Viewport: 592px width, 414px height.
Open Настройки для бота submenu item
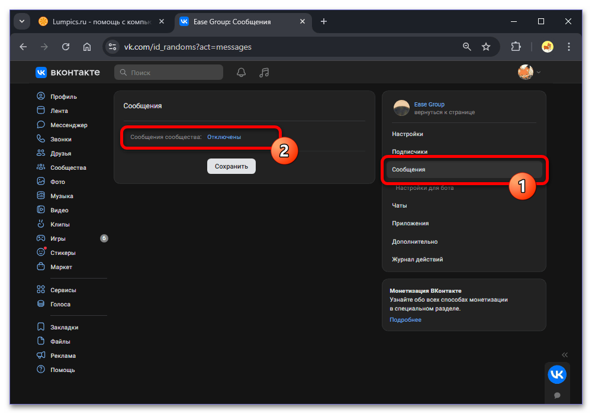coord(424,187)
